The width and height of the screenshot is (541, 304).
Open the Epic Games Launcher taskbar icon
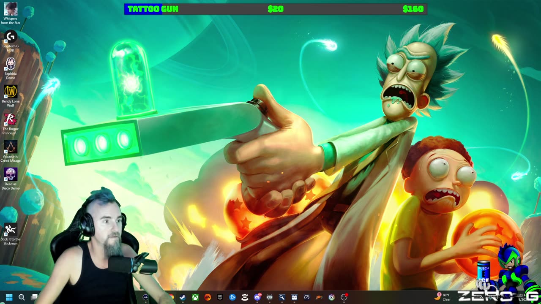220,297
